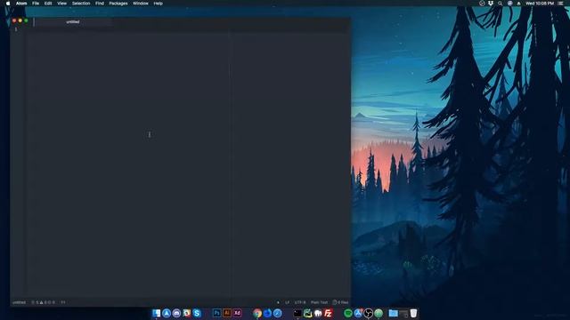Open the Atom application menu
This screenshot has width=570, height=320.
[21, 4]
